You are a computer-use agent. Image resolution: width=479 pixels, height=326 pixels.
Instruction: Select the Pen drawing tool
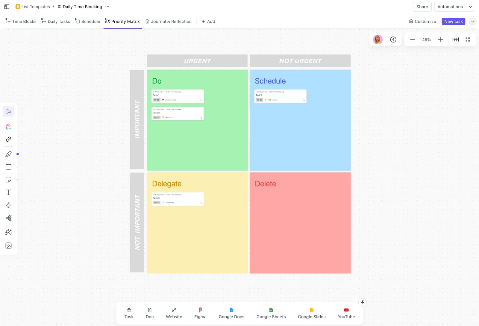click(x=8, y=154)
